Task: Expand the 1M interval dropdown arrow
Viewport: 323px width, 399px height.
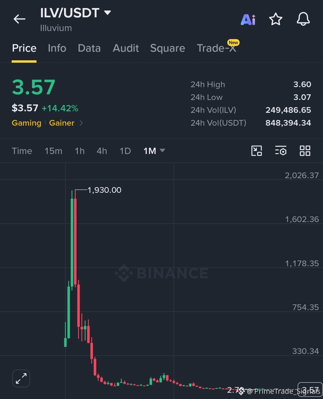Action: [x=162, y=150]
